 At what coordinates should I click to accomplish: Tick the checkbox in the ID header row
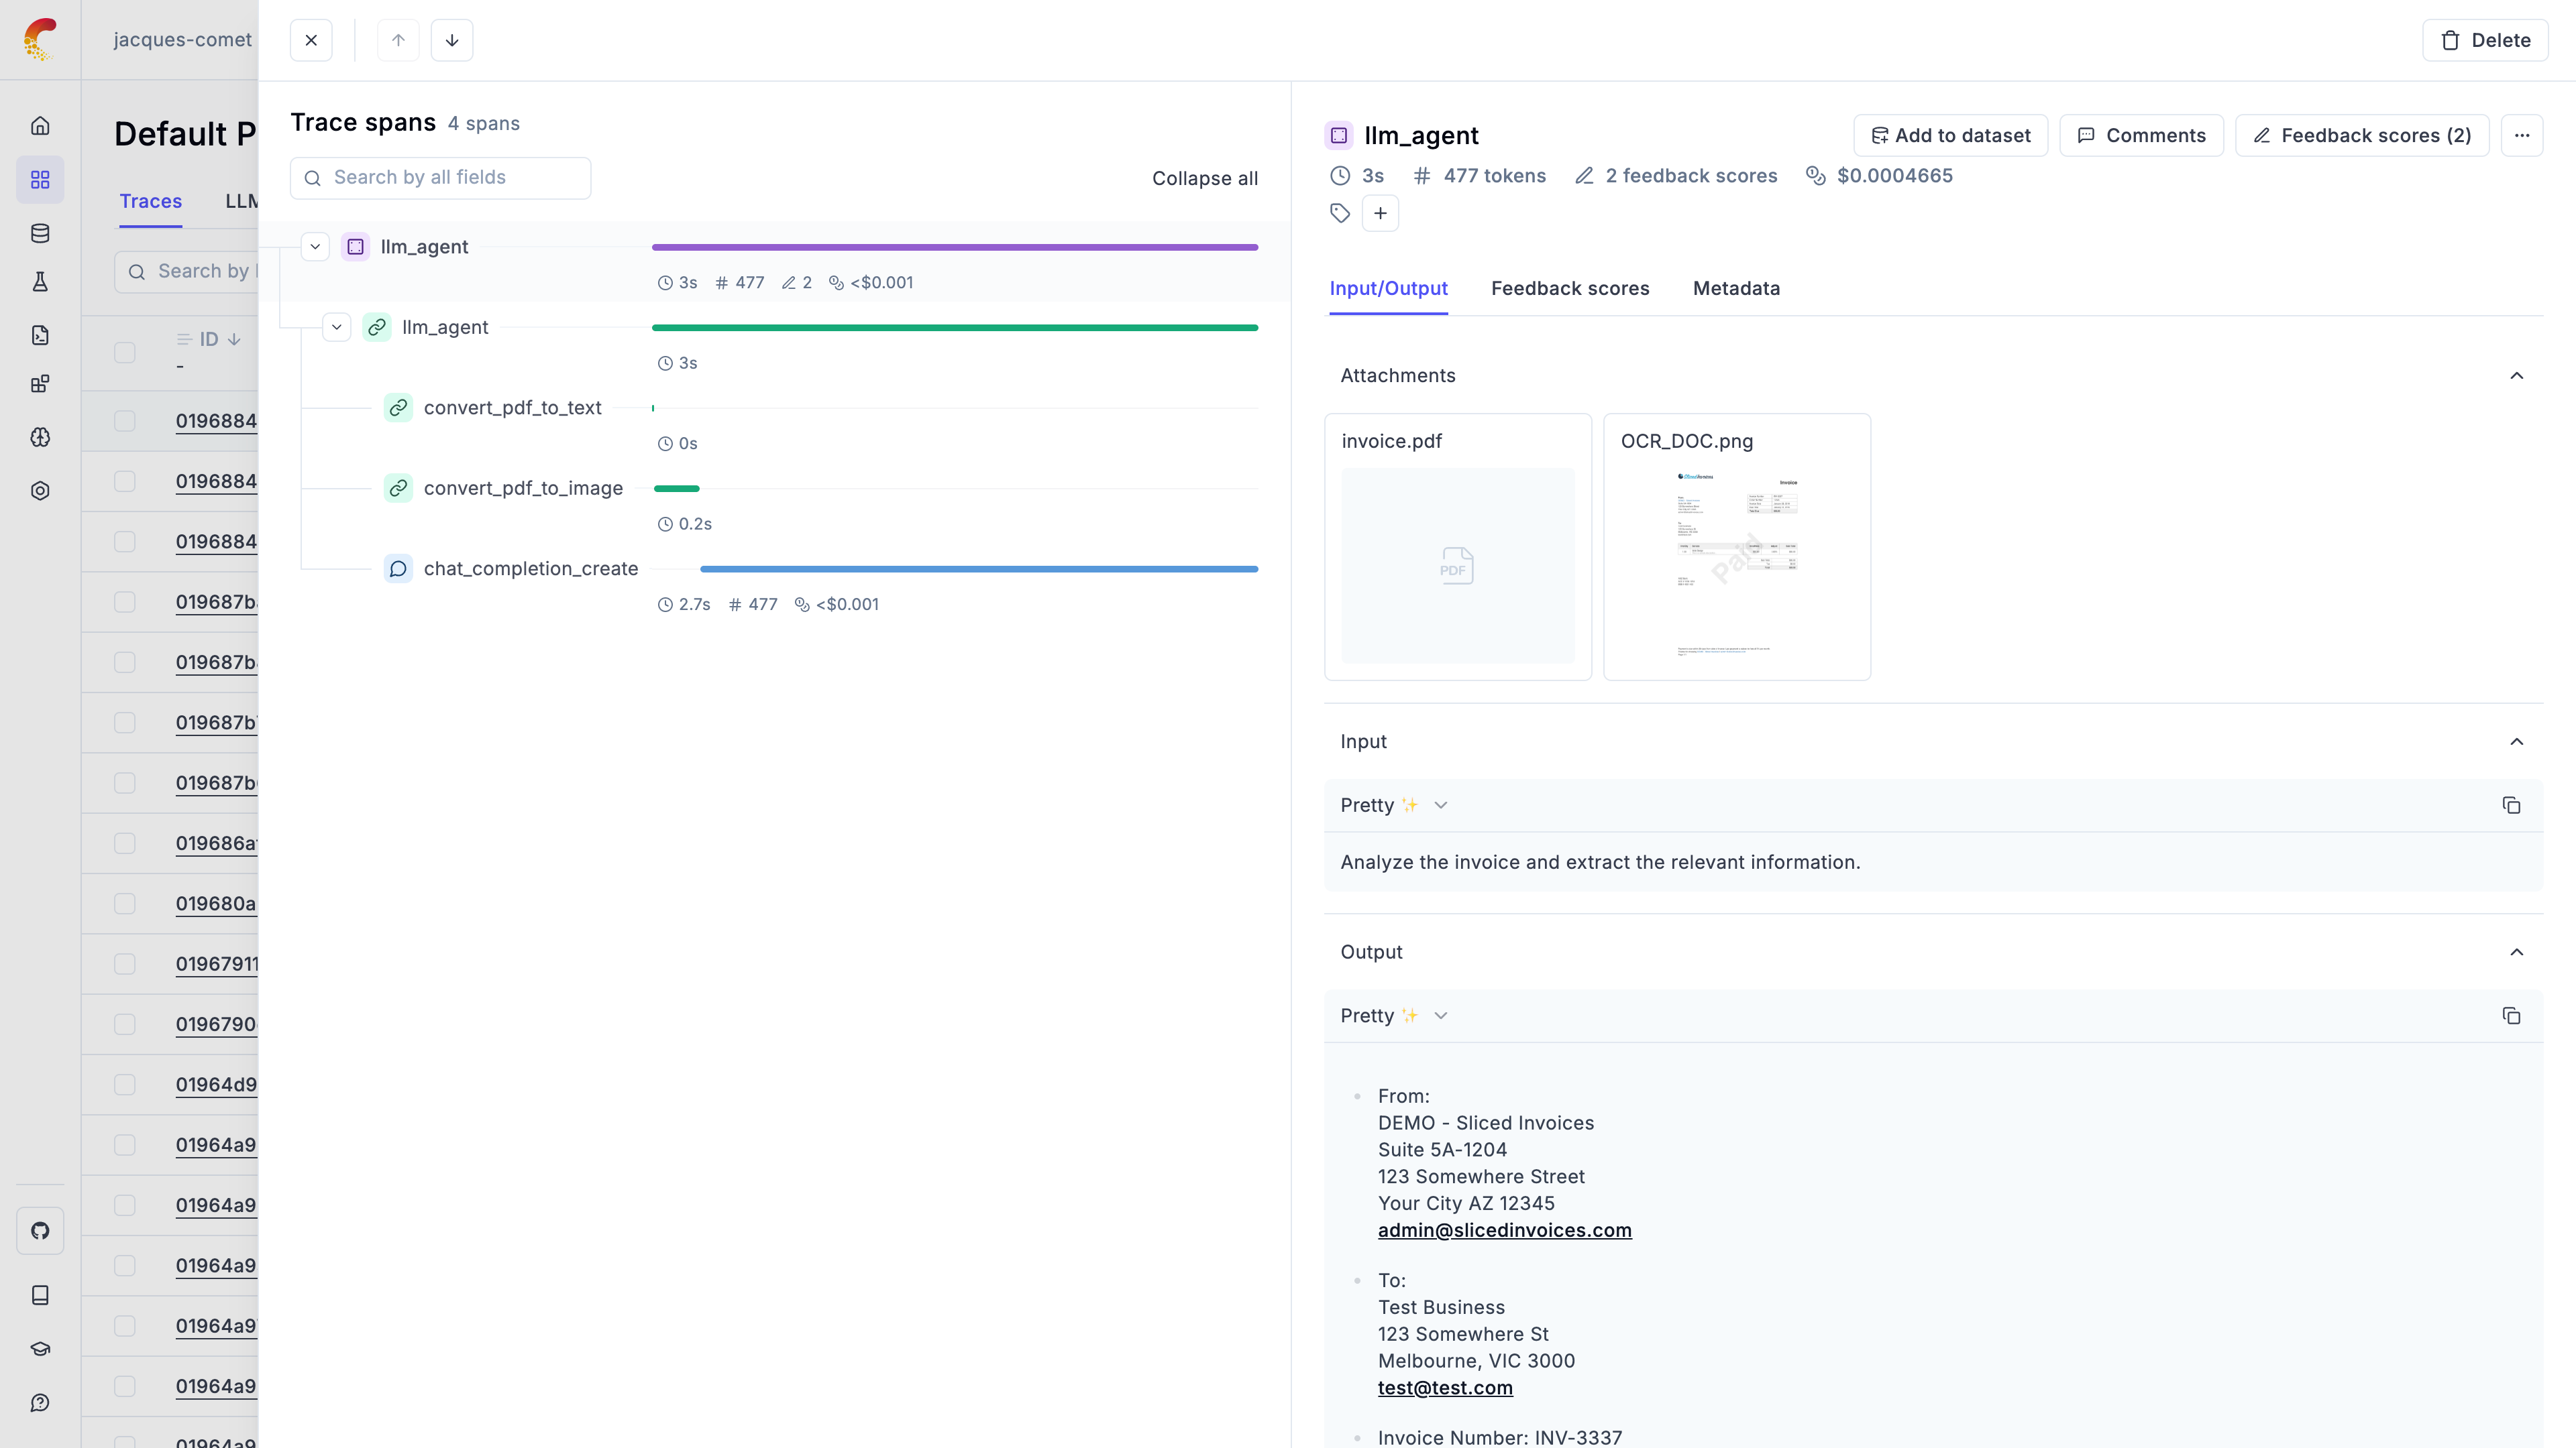(x=124, y=352)
